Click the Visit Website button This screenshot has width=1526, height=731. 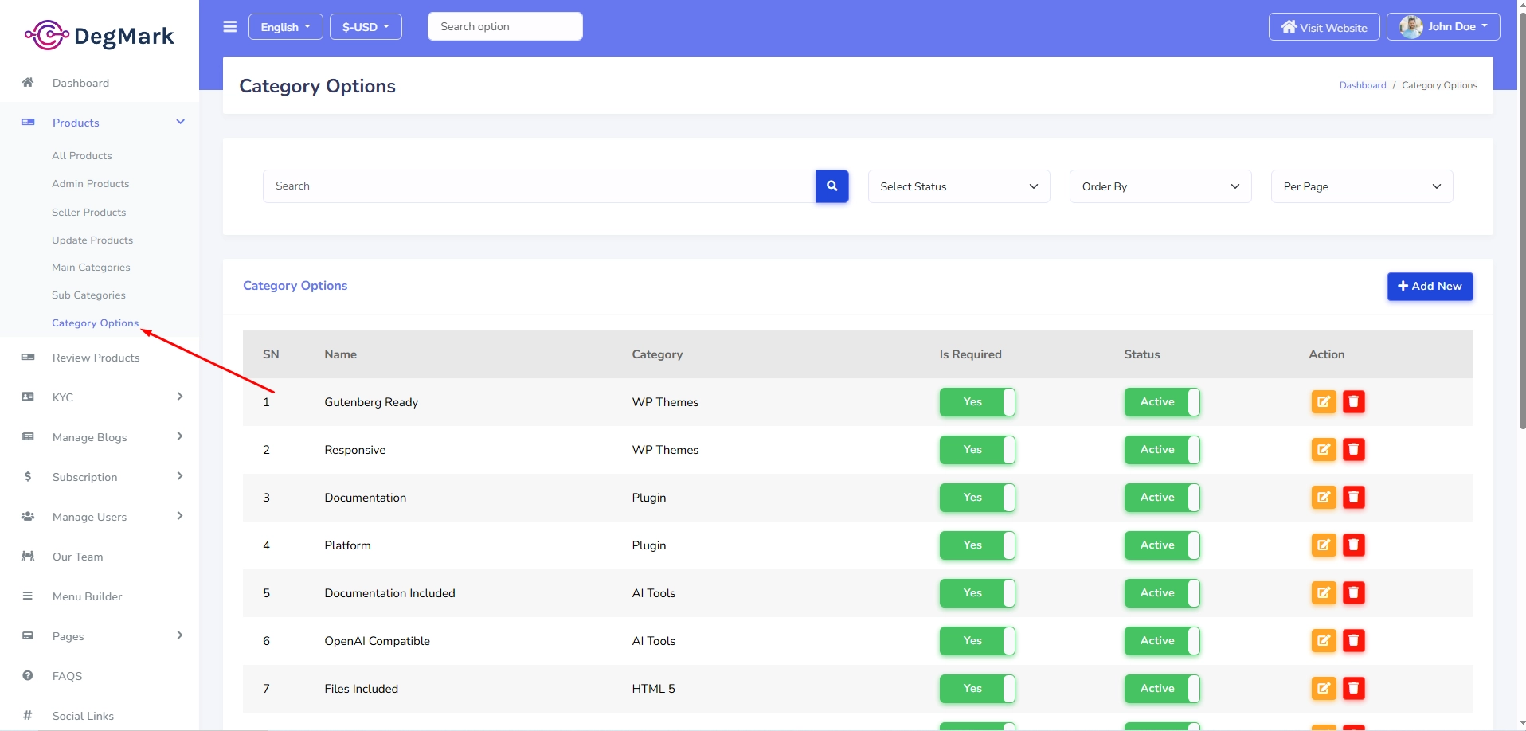click(1324, 27)
